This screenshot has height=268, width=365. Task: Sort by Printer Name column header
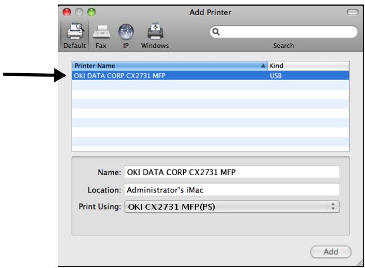(170, 66)
